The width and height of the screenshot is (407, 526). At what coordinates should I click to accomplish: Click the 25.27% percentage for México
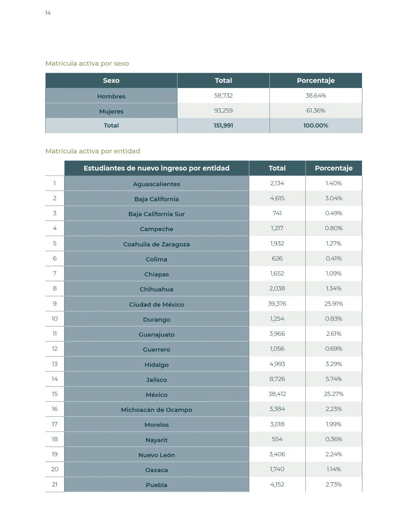334,394
